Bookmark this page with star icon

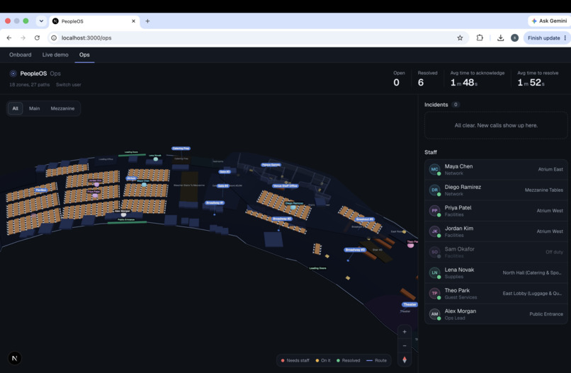[460, 38]
